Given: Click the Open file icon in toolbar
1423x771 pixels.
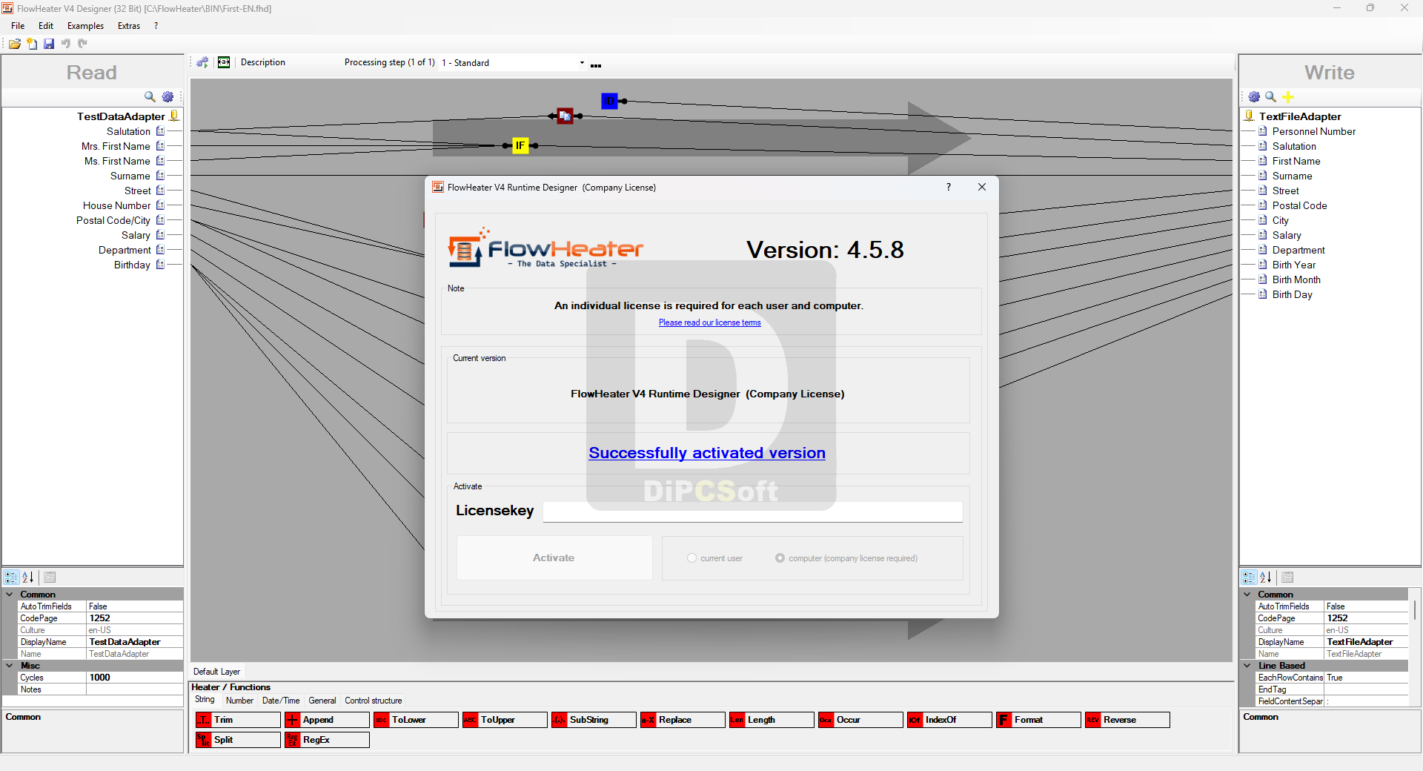Looking at the screenshot, I should pos(15,44).
